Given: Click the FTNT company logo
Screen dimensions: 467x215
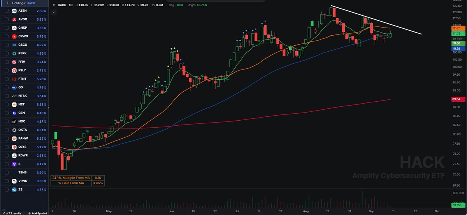Looking at the screenshot, I should click(x=14, y=79).
